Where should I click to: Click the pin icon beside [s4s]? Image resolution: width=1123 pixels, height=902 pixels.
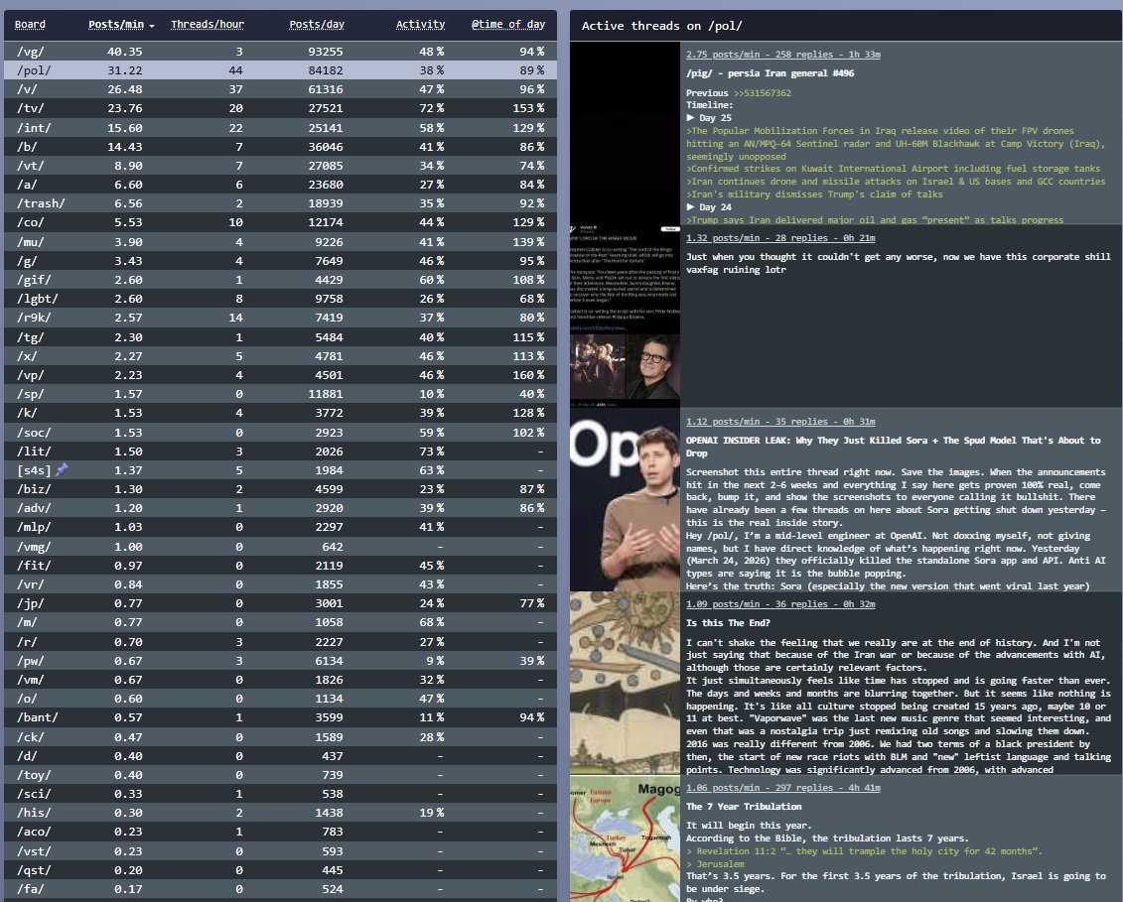pos(62,469)
